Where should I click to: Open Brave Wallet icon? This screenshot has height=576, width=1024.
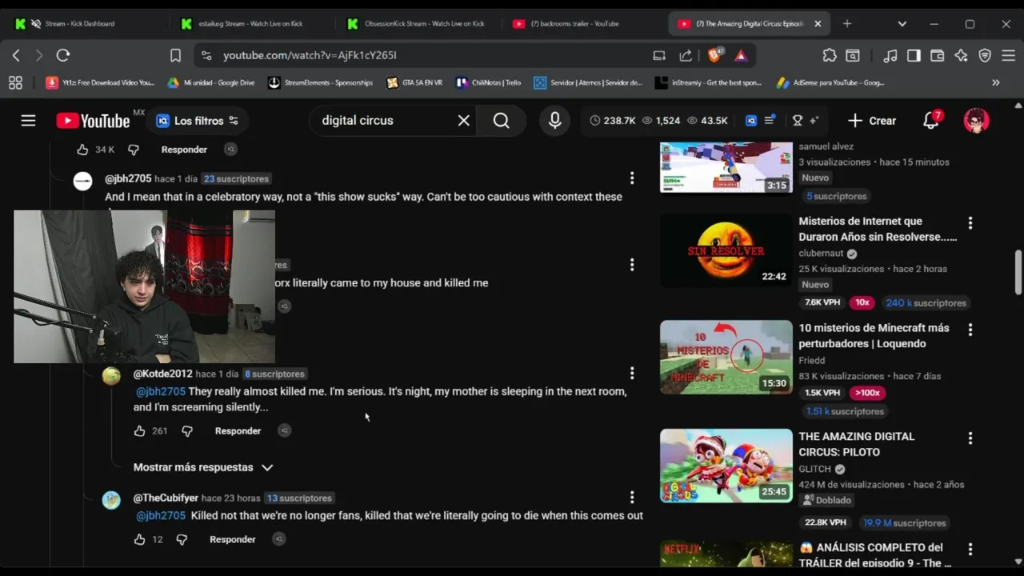tap(937, 55)
